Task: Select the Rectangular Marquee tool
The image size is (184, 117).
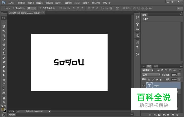Action: (x=4, y=22)
